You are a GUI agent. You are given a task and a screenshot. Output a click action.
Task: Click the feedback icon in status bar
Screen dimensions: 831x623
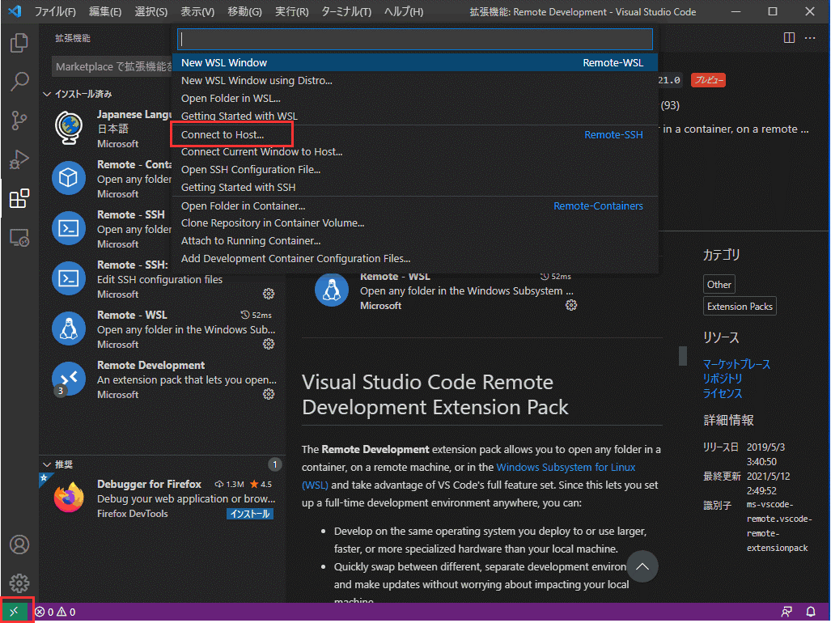pos(786,612)
